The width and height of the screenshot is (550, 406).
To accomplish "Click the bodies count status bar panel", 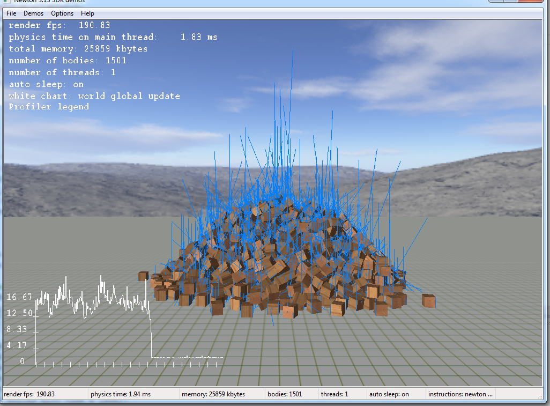I will click(x=285, y=394).
